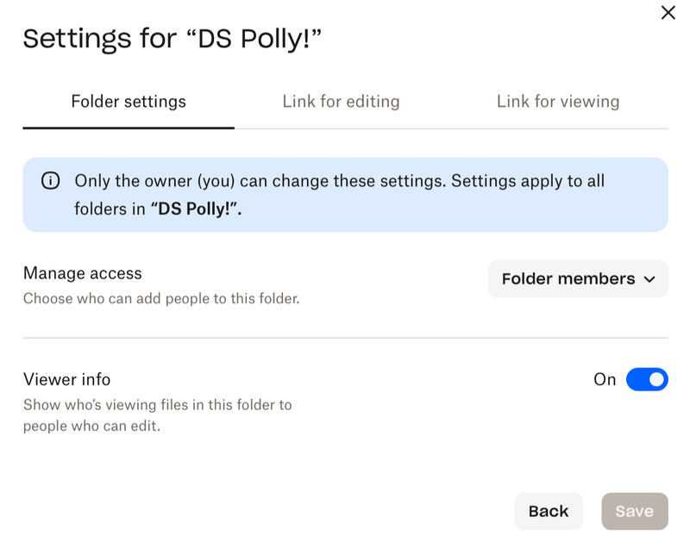Image resolution: width=690 pixels, height=542 pixels.
Task: Go to the Link for viewing tab
Action: click(x=557, y=102)
